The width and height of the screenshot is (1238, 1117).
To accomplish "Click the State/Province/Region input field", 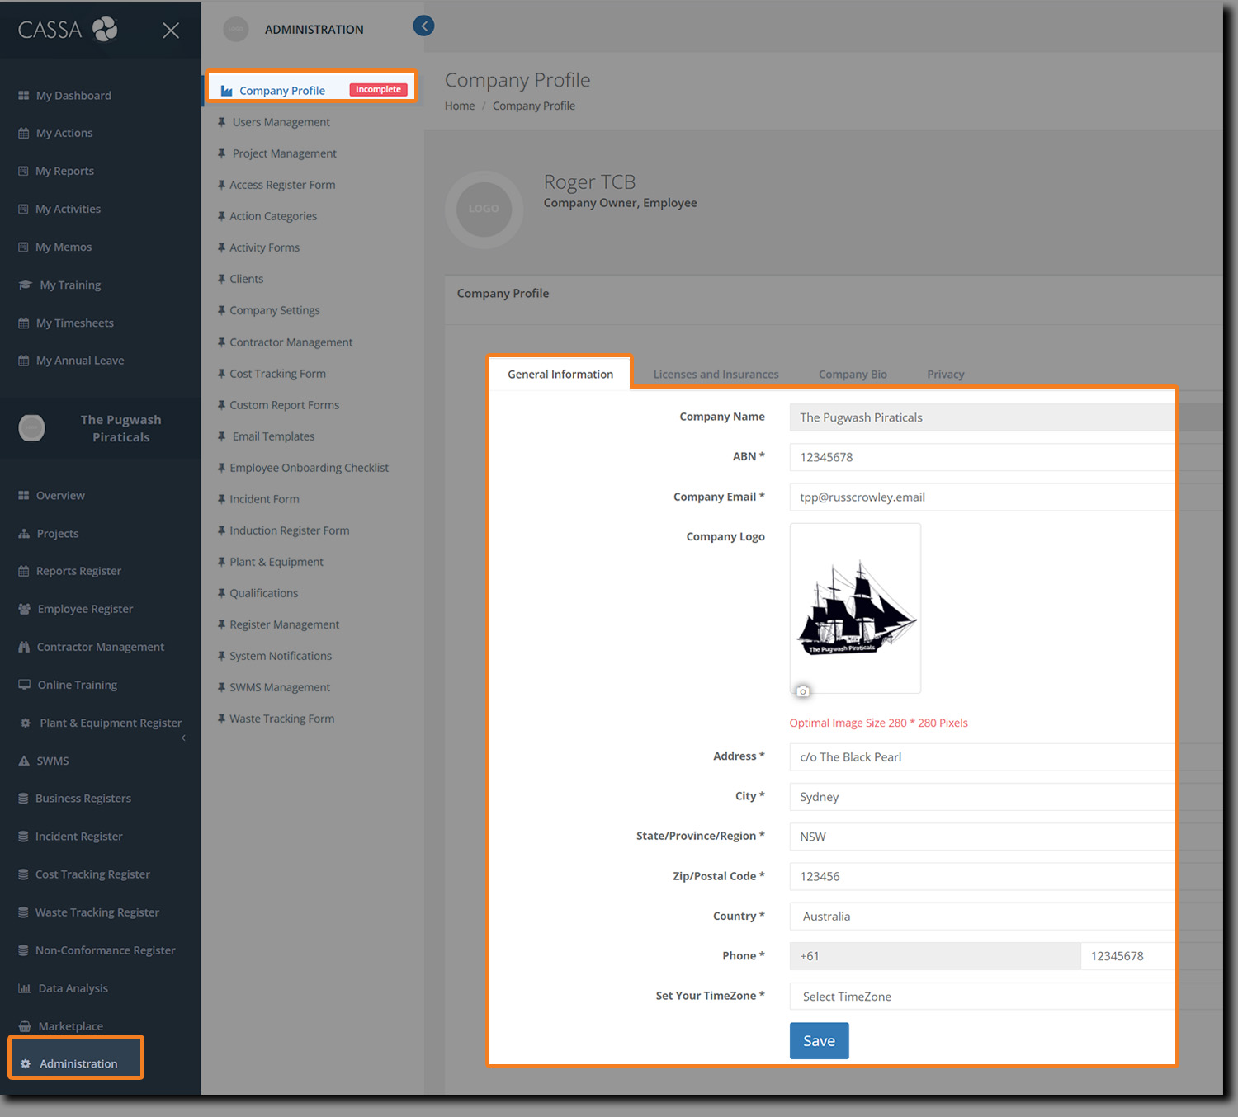I will tap(983, 837).
